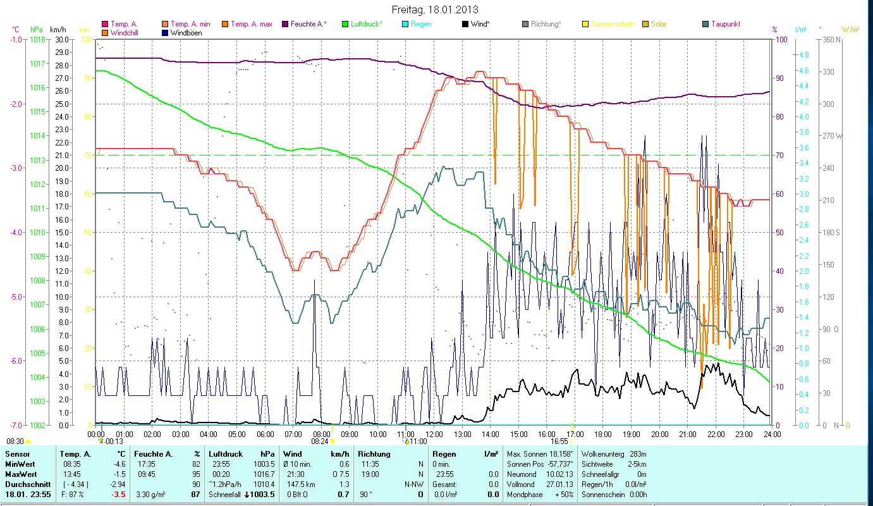The width and height of the screenshot is (873, 506).
Task: Click the '90 °' direction value
Action: tap(365, 494)
